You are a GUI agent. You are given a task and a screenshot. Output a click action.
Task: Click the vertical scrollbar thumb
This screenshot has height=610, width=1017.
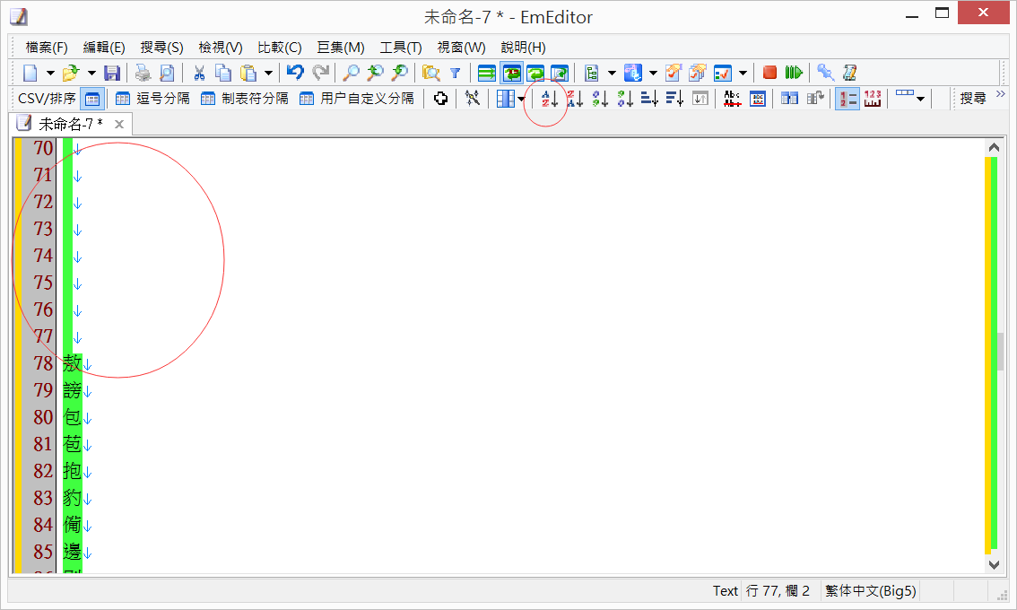click(x=1001, y=351)
